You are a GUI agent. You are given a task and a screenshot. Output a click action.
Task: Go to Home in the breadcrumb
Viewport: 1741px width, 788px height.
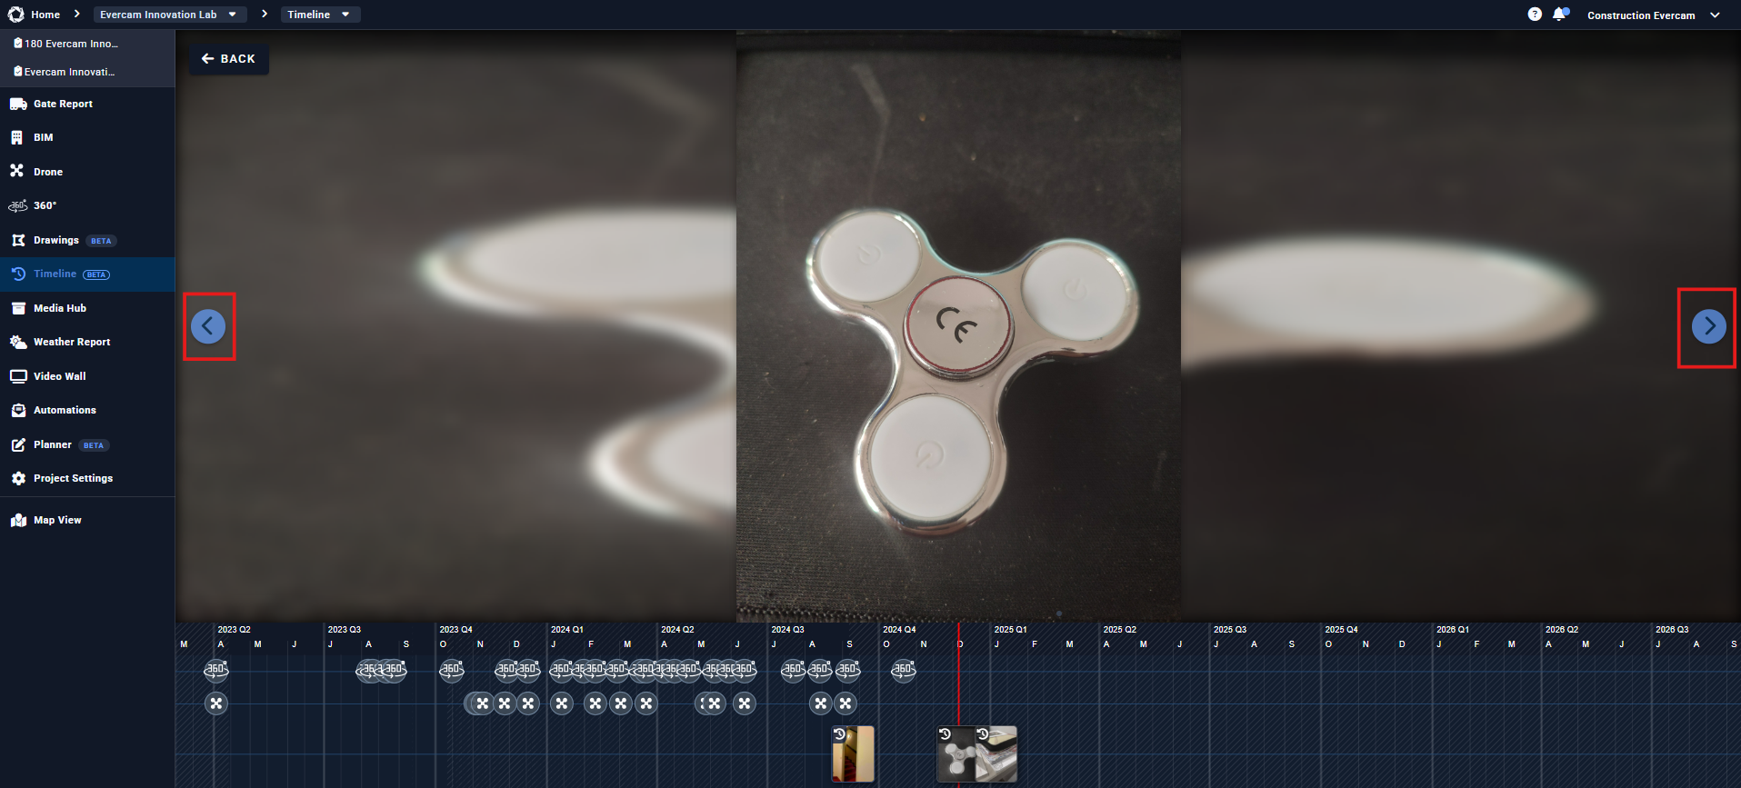pyautogui.click(x=45, y=15)
